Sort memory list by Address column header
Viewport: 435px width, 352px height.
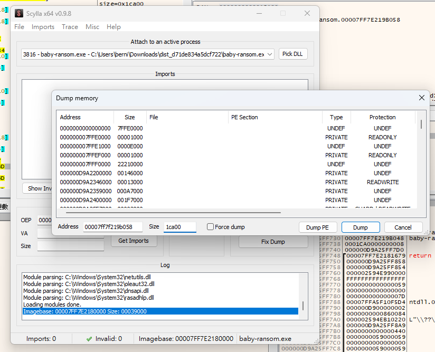coord(86,117)
